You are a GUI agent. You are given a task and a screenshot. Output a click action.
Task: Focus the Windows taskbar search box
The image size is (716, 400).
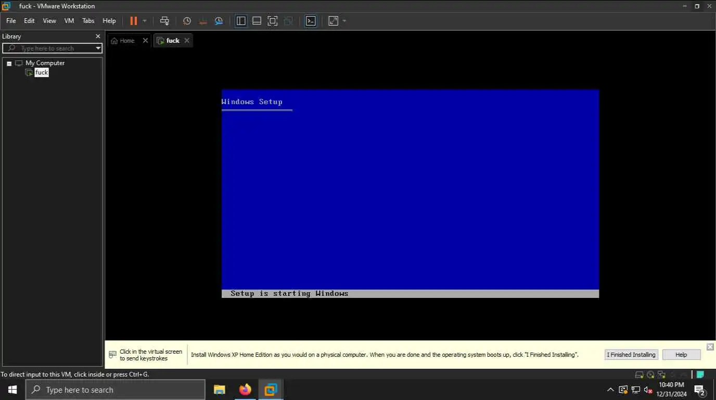(x=116, y=390)
